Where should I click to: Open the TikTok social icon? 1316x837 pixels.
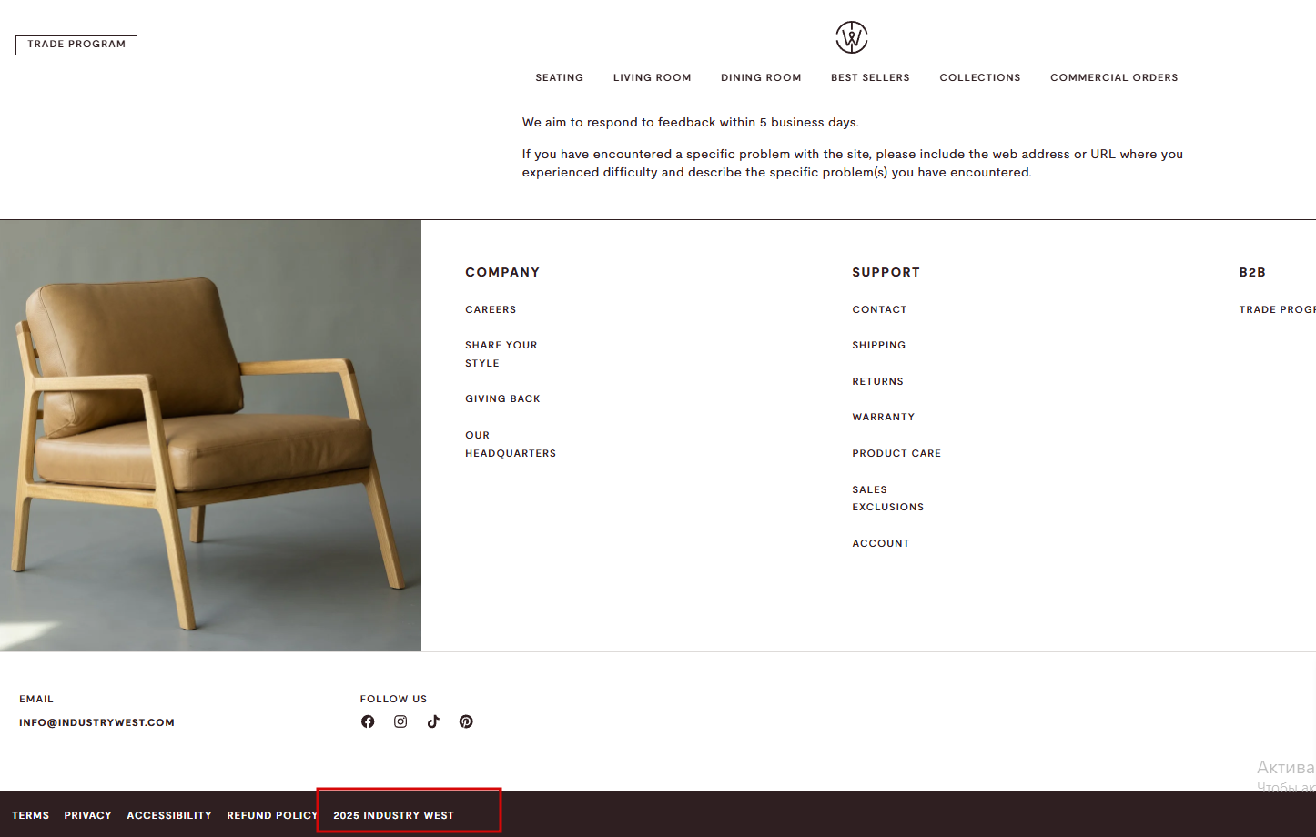coord(433,721)
